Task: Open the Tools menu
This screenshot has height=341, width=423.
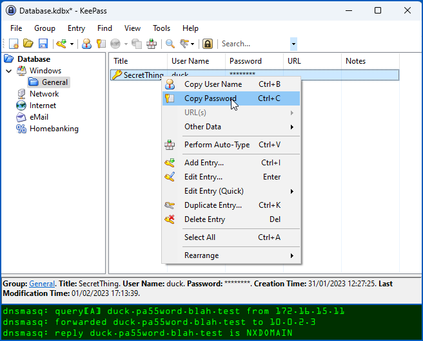Action: tap(162, 28)
